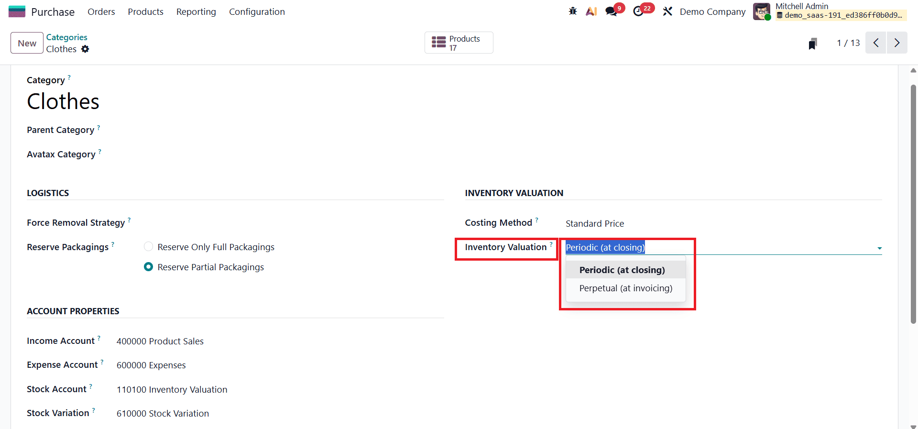Screen dimensions: 918x429
Task: Go to next category record
Action: click(x=896, y=43)
